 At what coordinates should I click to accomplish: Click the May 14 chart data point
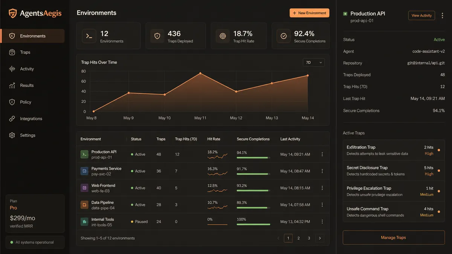[308, 76]
